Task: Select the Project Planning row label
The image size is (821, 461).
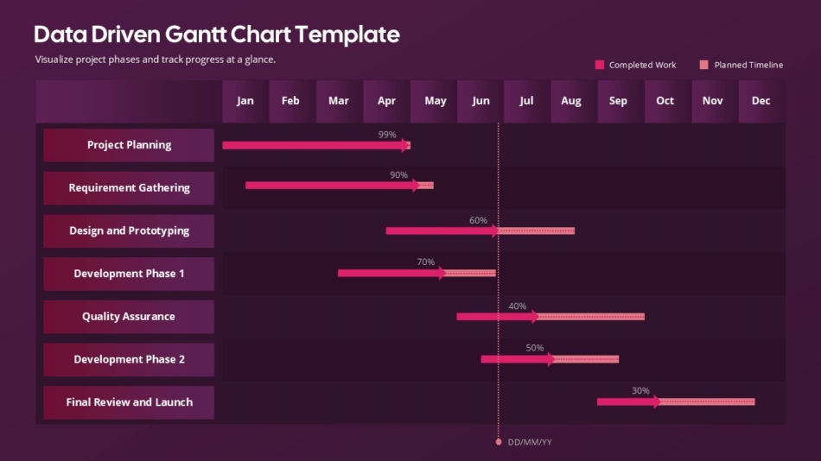Action: coord(129,145)
